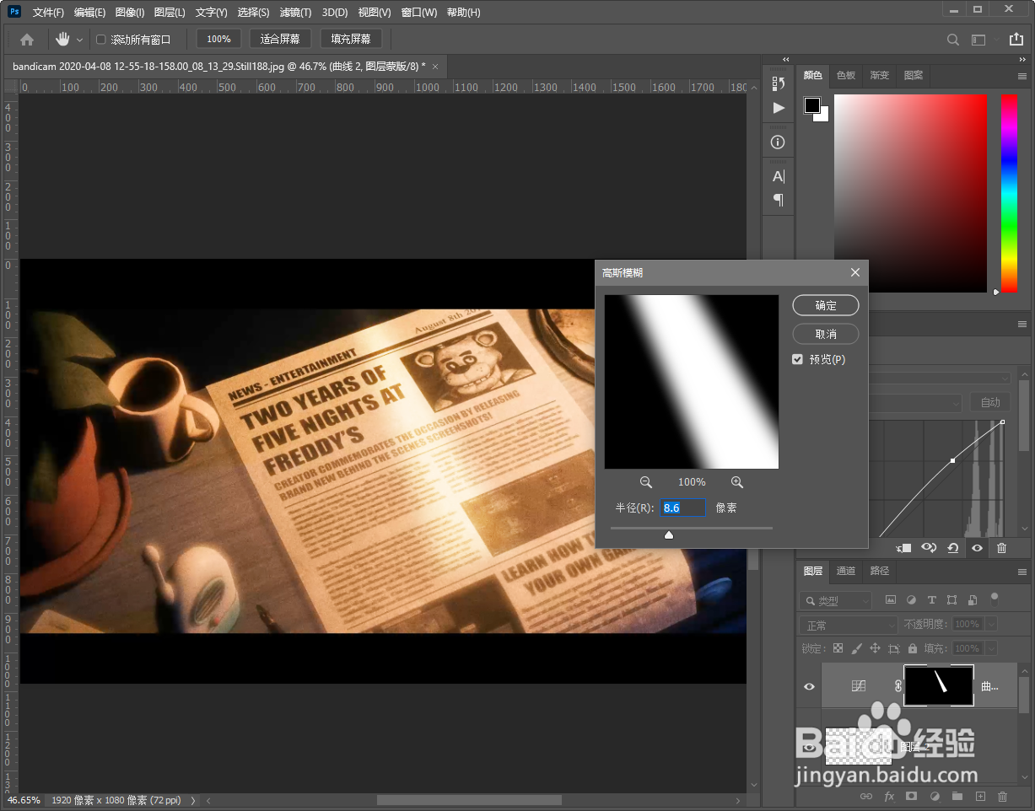Open the search icon at top right

[953, 40]
